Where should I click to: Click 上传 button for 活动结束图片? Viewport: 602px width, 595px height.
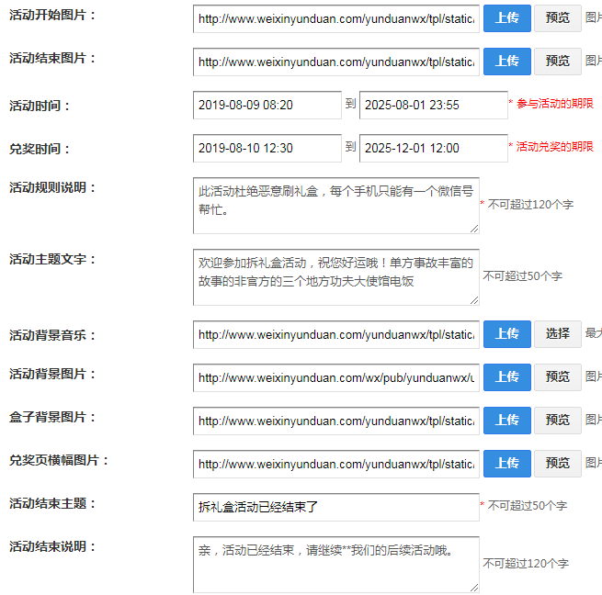pyautogui.click(x=506, y=62)
